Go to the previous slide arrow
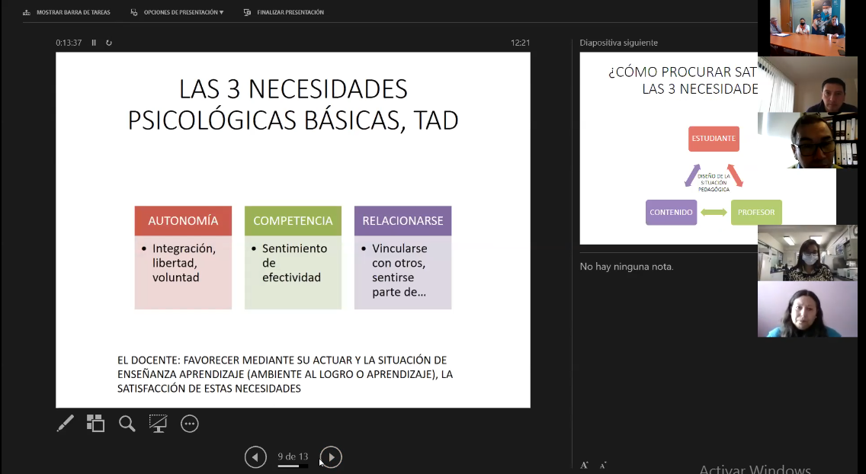This screenshot has height=474, width=866. 255,457
